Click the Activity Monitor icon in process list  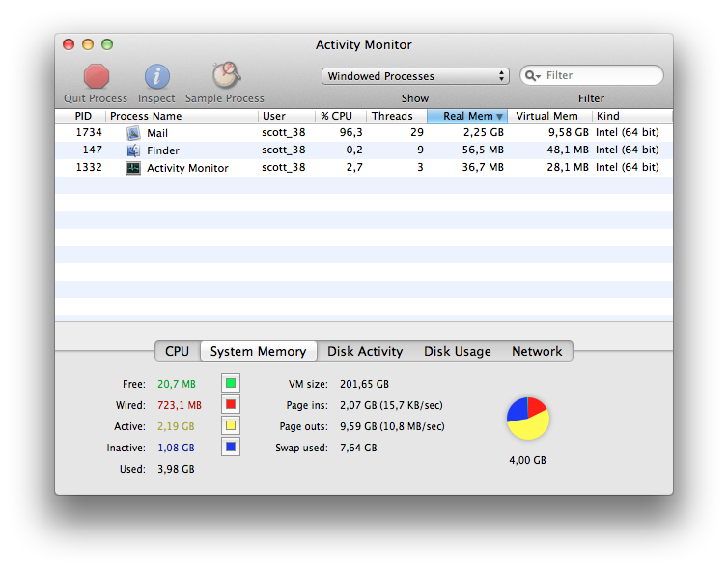point(133,168)
